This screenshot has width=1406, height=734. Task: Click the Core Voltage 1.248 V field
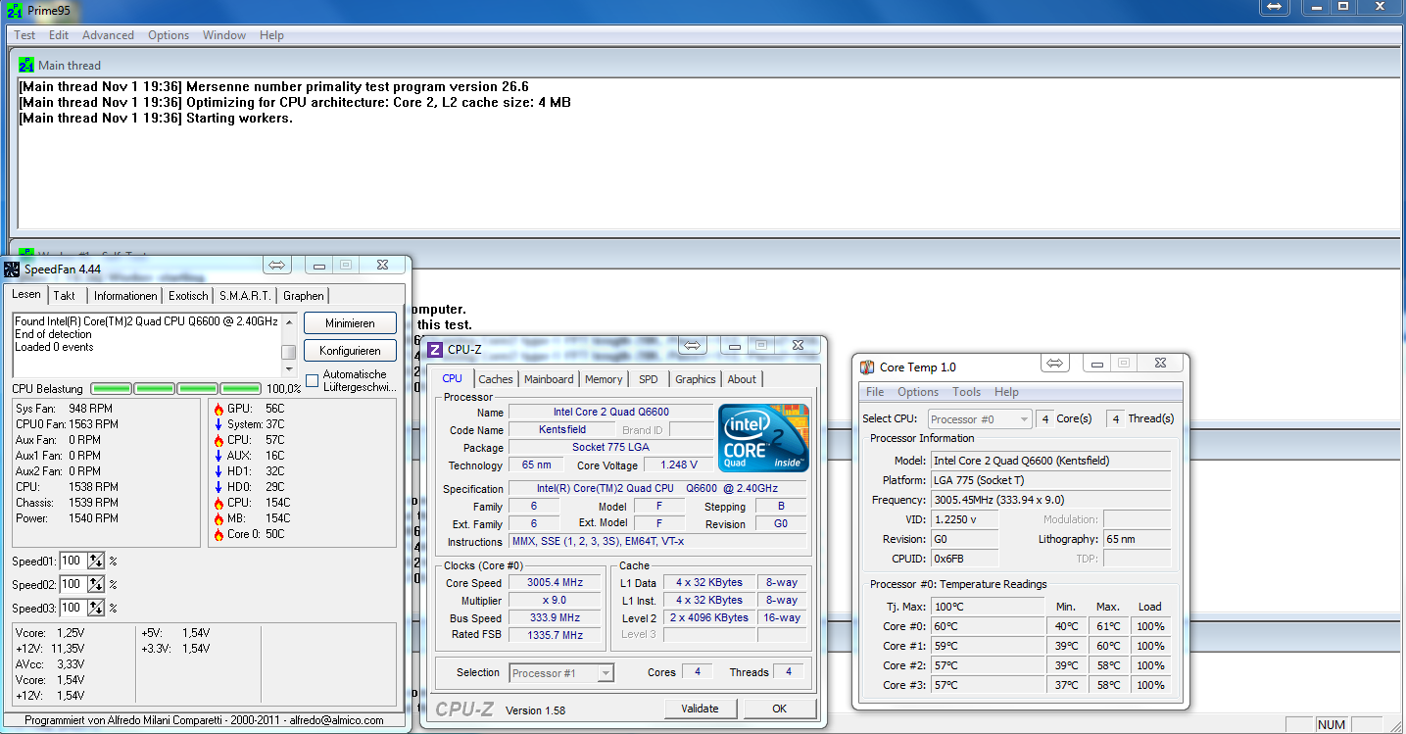tap(680, 465)
